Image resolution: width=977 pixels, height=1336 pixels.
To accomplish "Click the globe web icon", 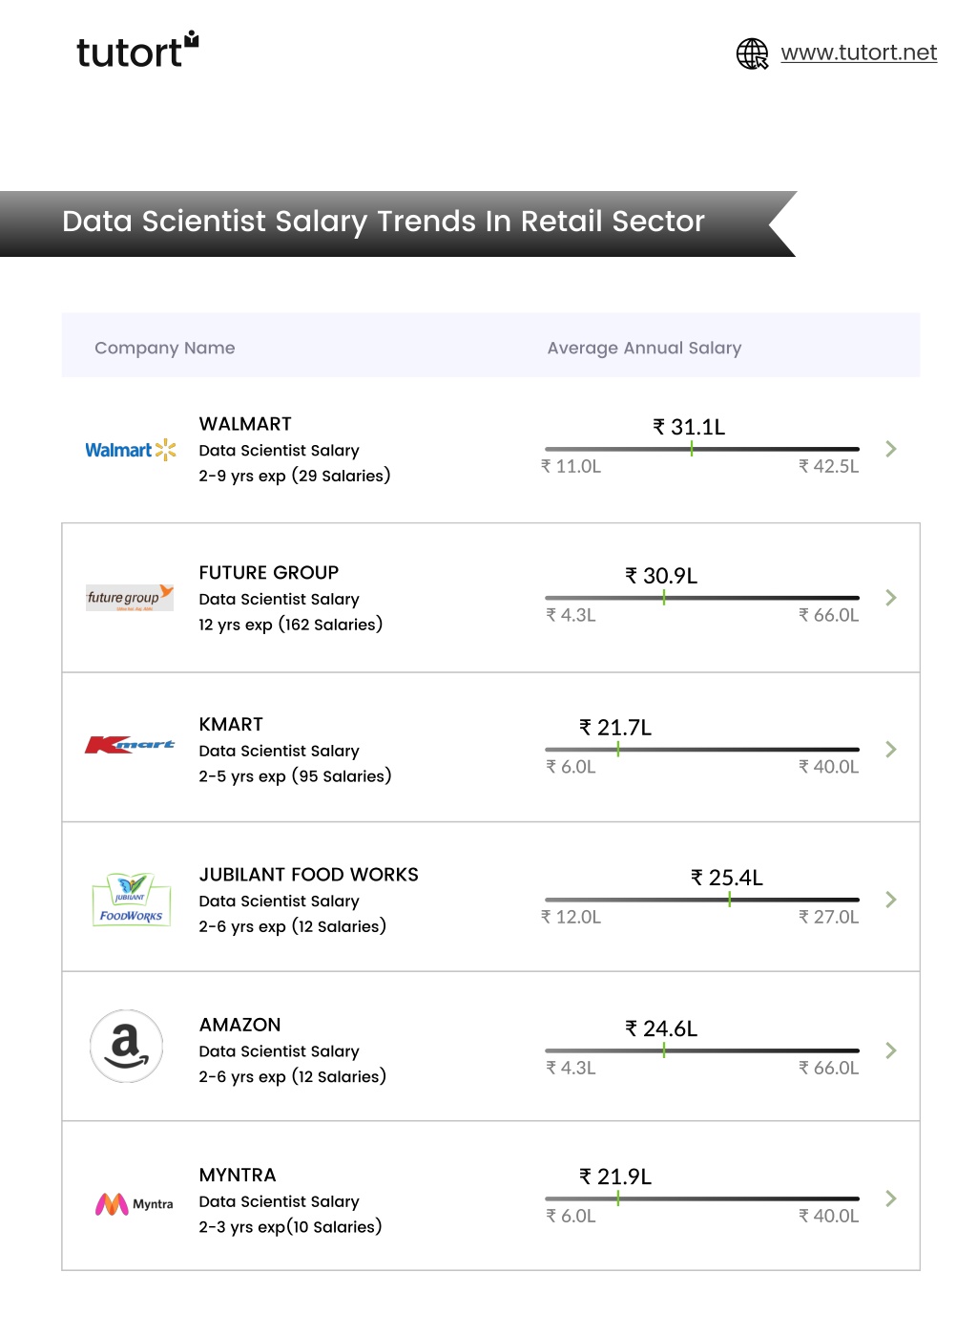I will (752, 53).
